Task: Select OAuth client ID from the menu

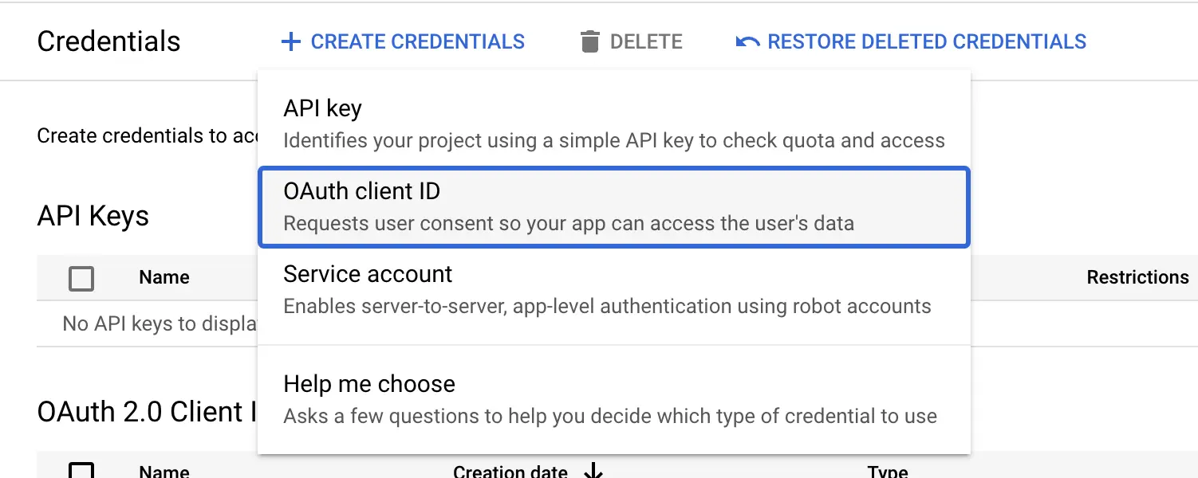Action: pos(614,206)
